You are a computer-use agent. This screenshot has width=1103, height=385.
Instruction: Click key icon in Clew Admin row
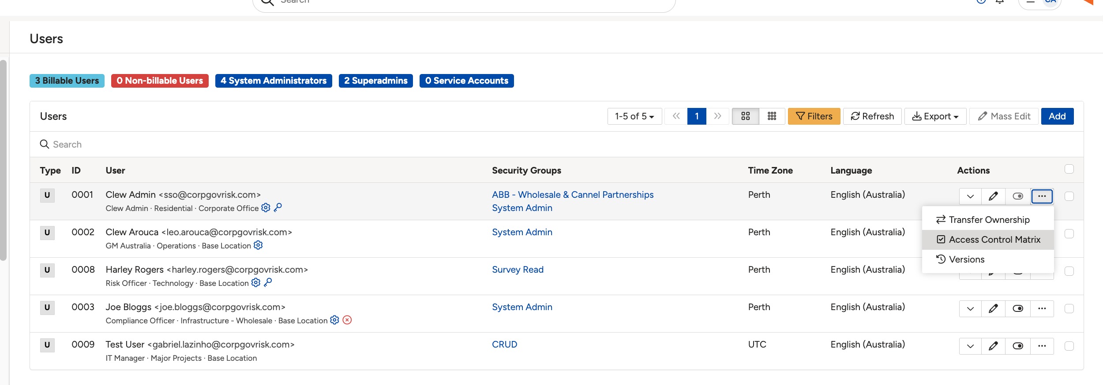[278, 207]
